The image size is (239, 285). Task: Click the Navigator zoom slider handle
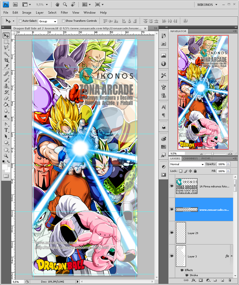tap(212, 154)
